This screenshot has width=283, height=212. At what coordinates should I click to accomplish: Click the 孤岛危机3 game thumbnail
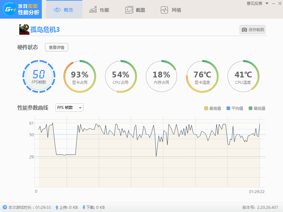[x=24, y=29]
